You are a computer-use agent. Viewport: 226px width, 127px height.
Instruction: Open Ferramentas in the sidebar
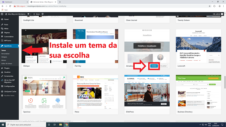coord(9,76)
